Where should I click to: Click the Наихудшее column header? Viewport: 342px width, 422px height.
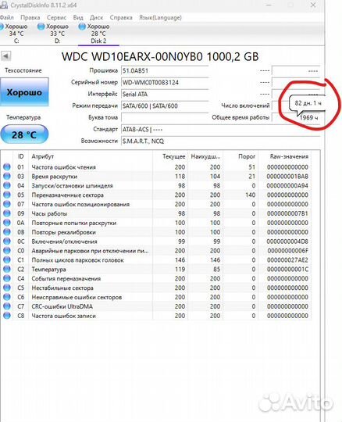[x=205, y=156]
